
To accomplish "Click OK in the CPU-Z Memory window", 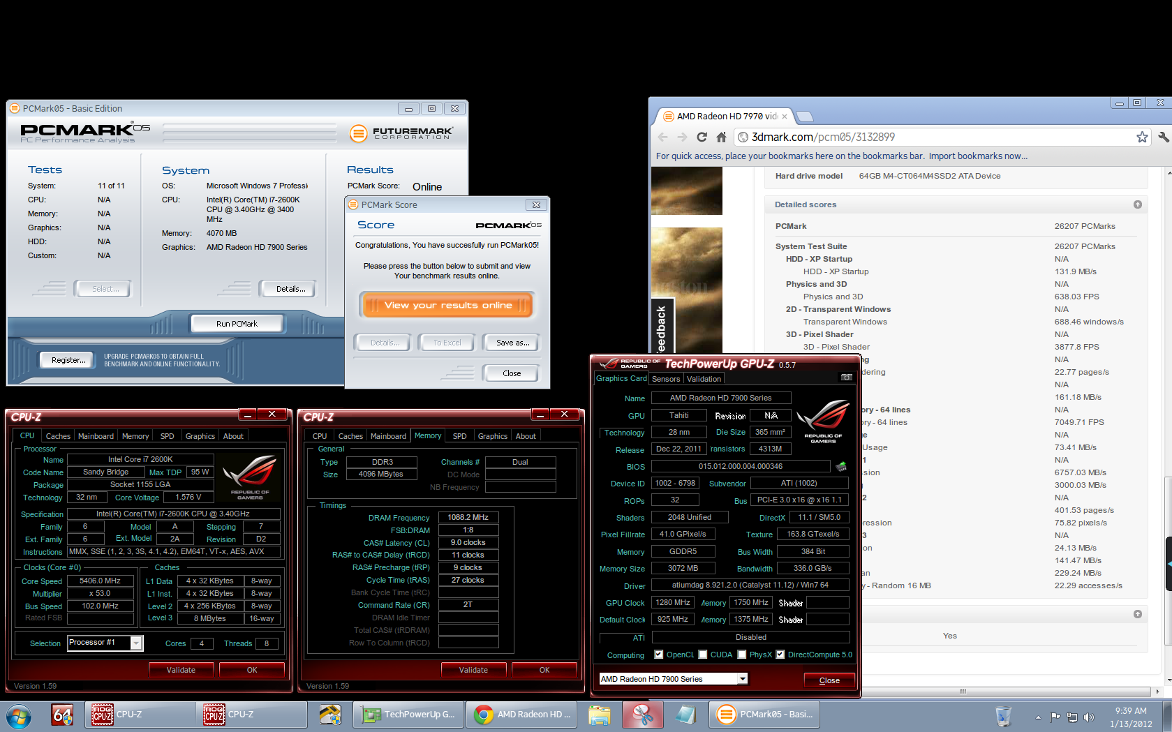I will [x=544, y=670].
